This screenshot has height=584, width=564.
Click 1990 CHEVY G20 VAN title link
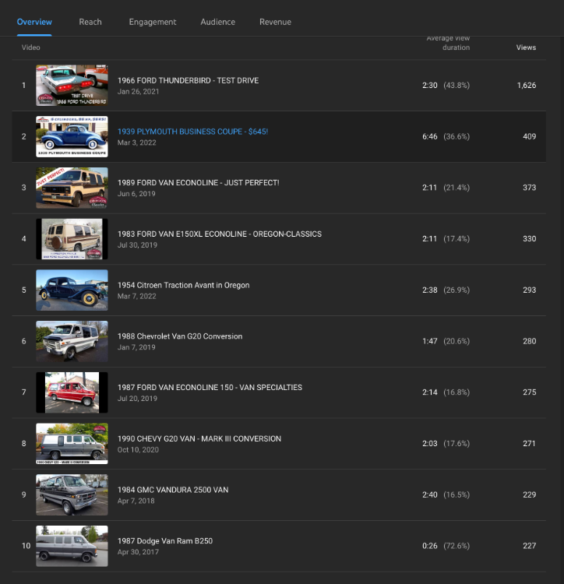[x=199, y=438]
